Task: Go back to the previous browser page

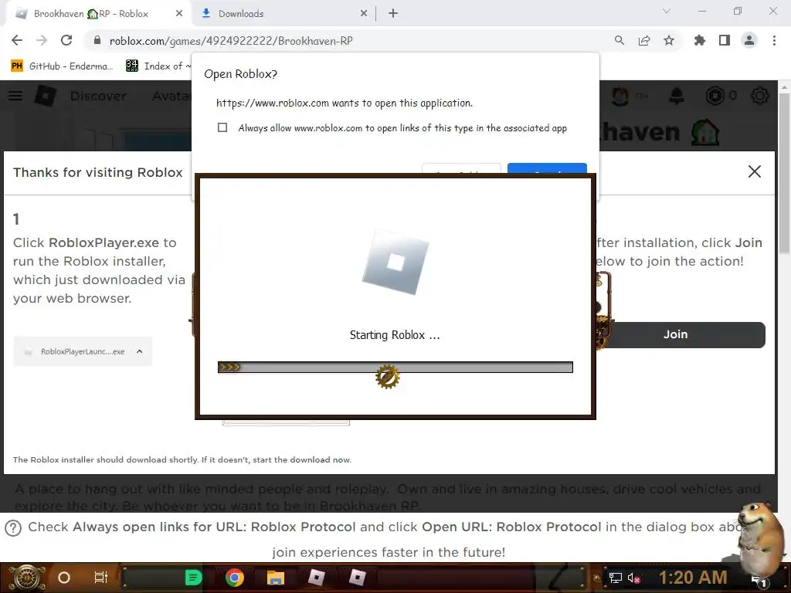Action: 17,40
